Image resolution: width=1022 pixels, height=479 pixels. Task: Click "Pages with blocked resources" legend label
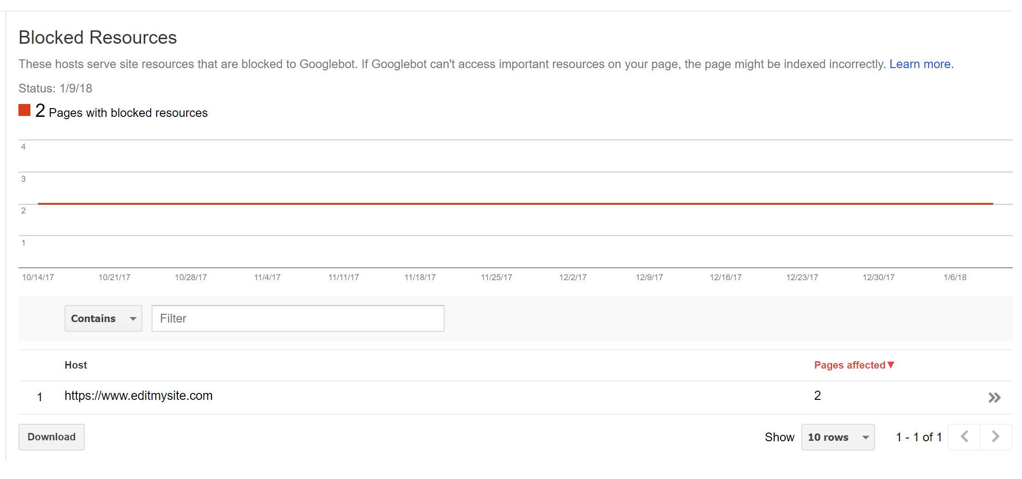[128, 113]
